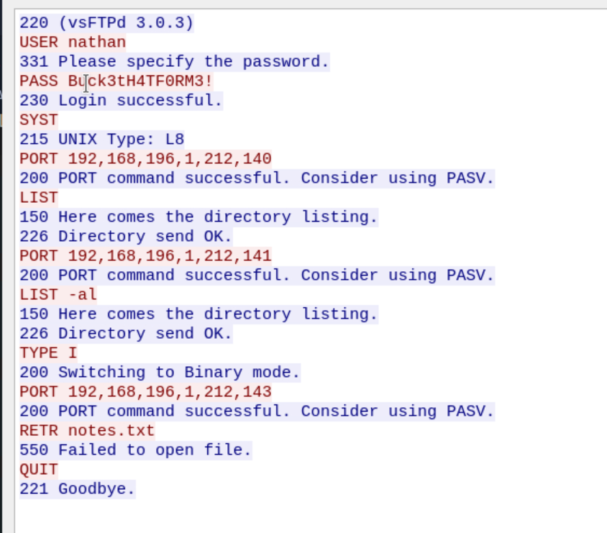
Task: Click the PORT command ending in 212,140
Action: point(145,158)
